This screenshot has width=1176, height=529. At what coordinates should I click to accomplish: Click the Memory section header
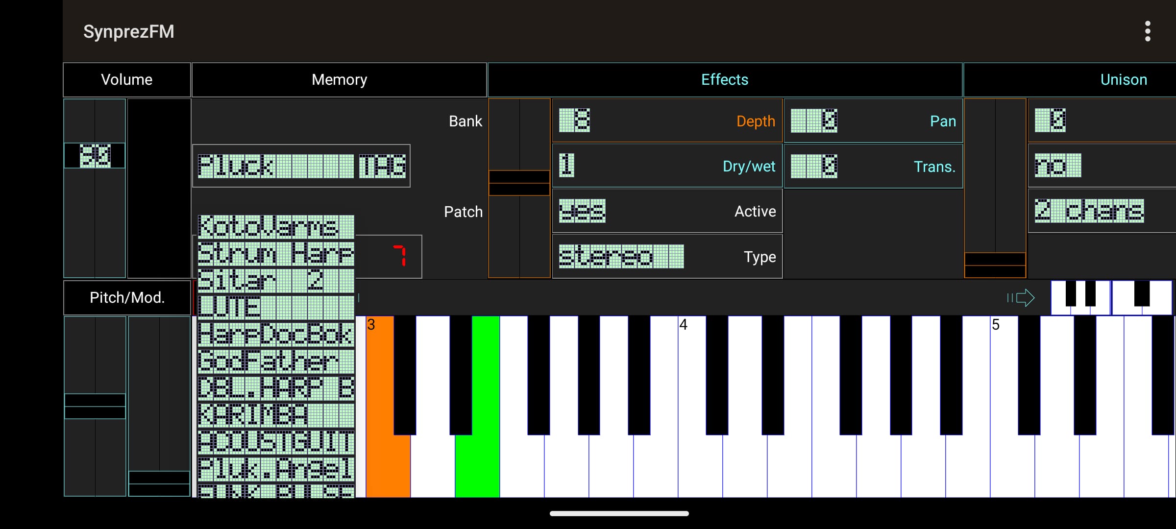pos(339,79)
